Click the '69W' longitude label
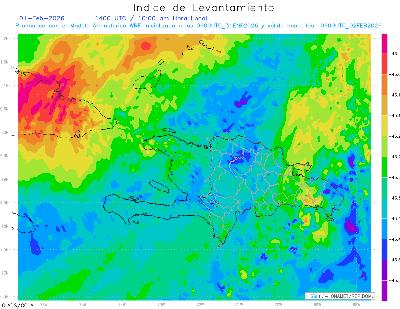 [x=317, y=304]
